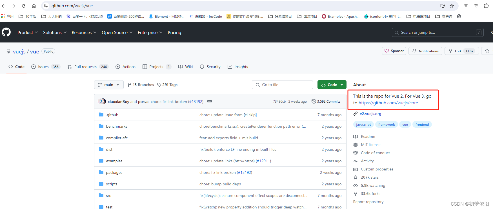Viewport: 493px width, 209px height.
Task: Open Pricing page in header
Action: [174, 32]
